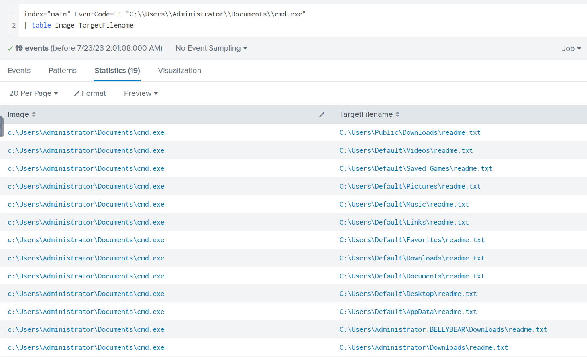Click the green checkmark job status icon

coord(10,49)
